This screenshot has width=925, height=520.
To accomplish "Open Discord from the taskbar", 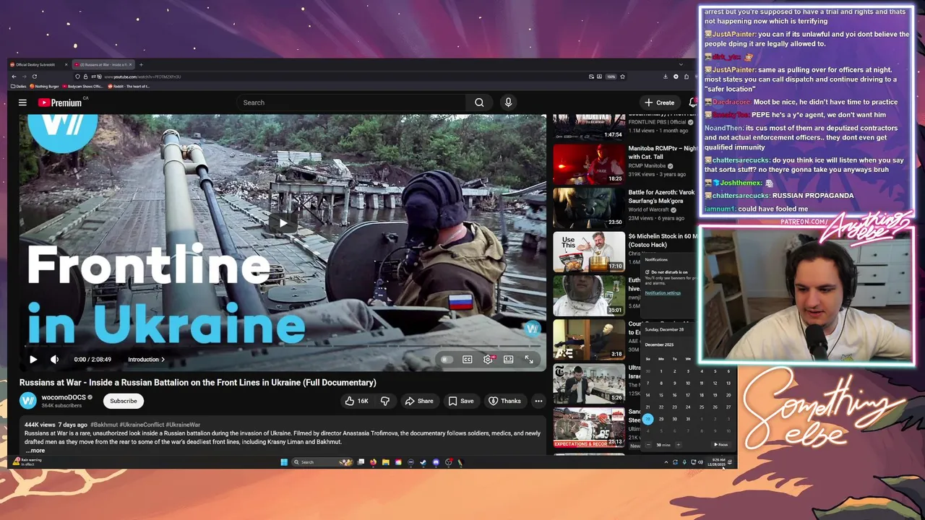I will click(436, 462).
